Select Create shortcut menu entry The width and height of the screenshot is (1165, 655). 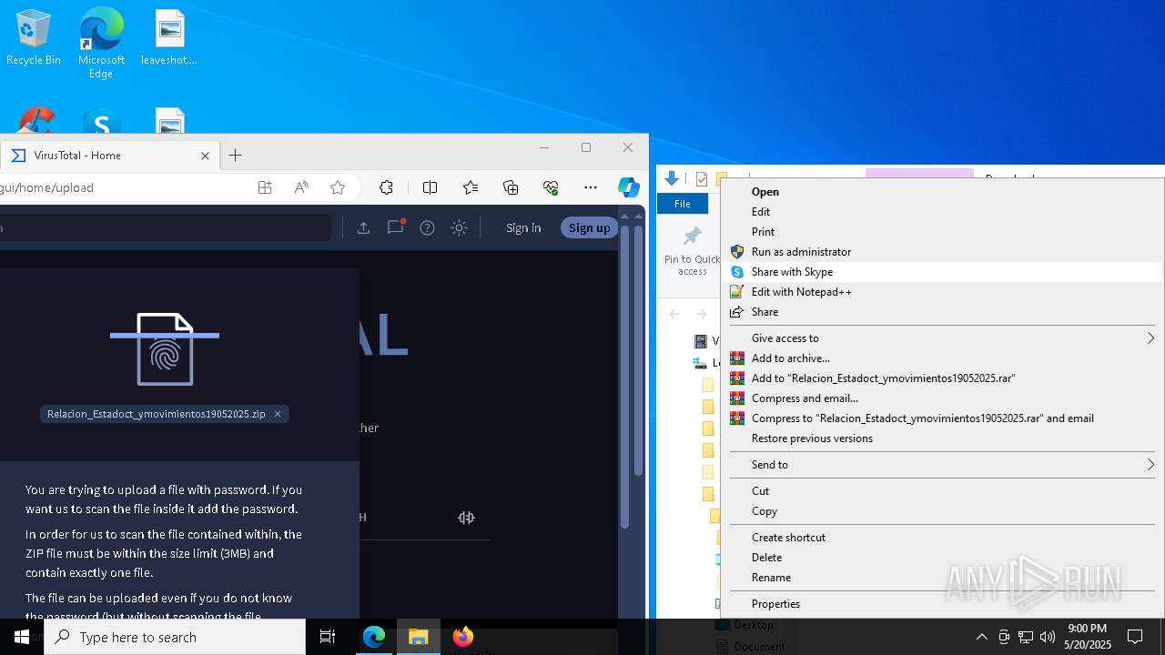(x=942, y=537)
